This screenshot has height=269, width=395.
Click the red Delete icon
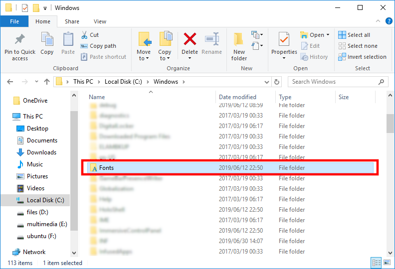point(190,40)
